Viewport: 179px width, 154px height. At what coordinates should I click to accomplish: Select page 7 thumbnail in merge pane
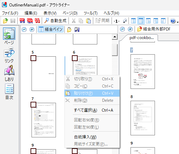point(143,72)
